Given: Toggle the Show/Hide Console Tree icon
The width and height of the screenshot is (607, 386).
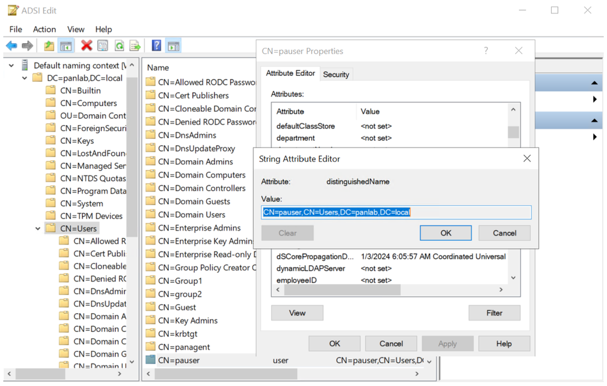Looking at the screenshot, I should 66,46.
